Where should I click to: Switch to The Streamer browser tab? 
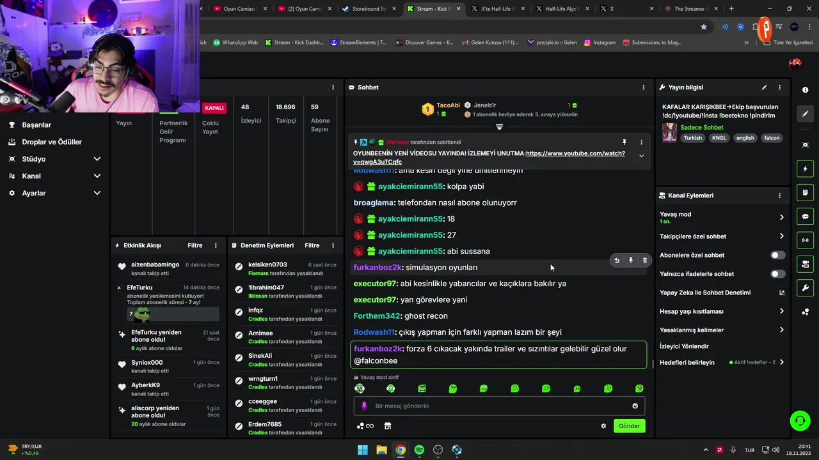[x=690, y=9]
